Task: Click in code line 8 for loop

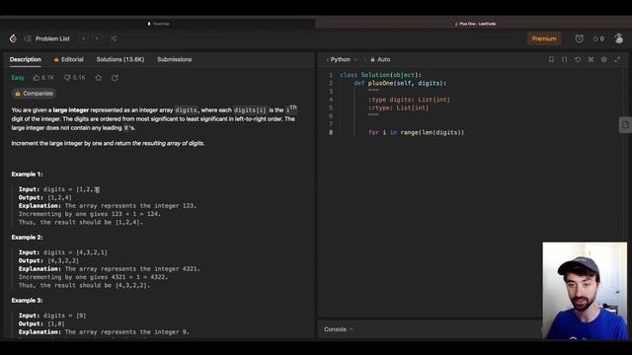Action: click(x=416, y=132)
